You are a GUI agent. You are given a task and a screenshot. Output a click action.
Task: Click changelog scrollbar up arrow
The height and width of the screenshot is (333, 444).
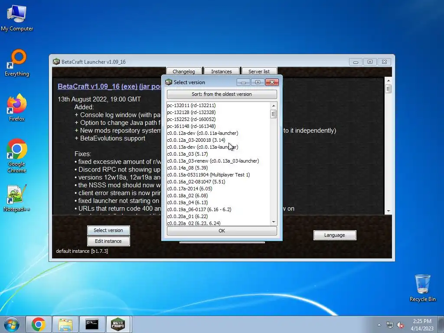click(388, 81)
